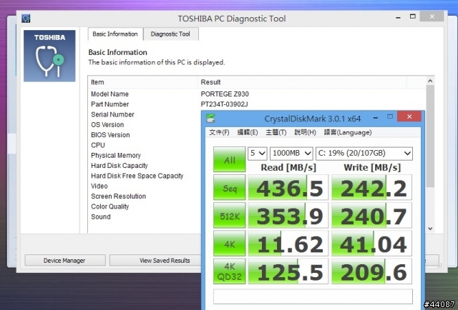This screenshot has height=310, width=458.
Task: Maximize the Toshiba PC Diagnostic Tool window
Action: (412, 16)
